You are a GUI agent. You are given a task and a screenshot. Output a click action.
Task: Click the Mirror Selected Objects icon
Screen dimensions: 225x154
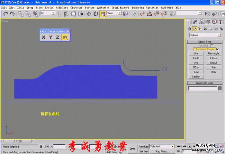point(207,14)
